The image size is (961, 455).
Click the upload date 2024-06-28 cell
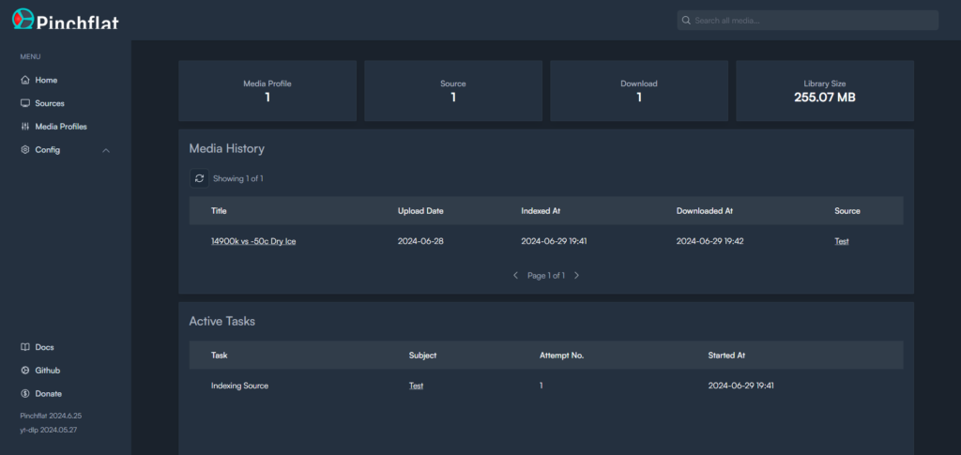(420, 241)
